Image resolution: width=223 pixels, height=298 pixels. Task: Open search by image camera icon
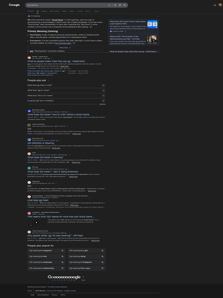point(120,5)
